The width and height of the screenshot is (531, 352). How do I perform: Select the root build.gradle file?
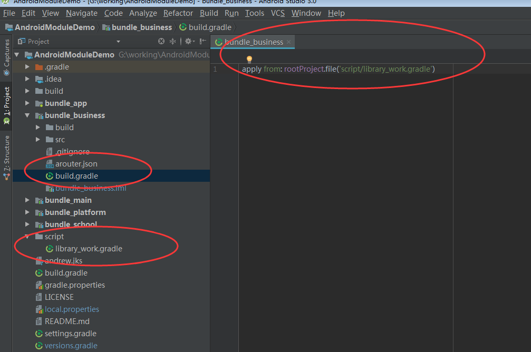point(66,273)
